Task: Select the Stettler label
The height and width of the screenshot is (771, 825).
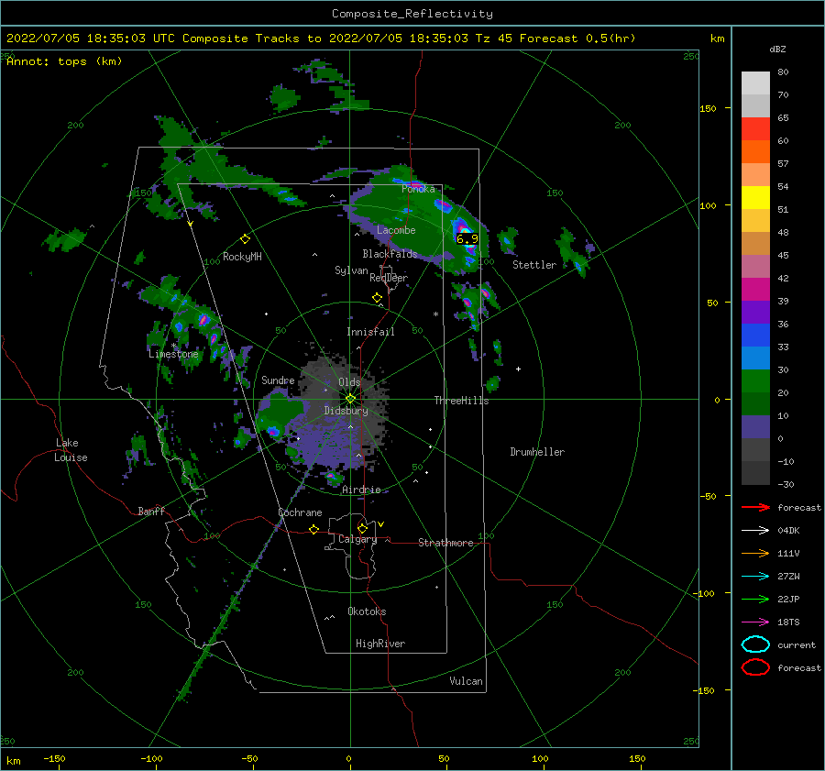Action: click(534, 265)
